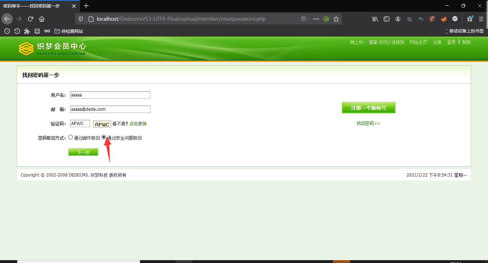Open page actions three-dot menu
The width and height of the screenshot is (488, 263).
(x=316, y=19)
